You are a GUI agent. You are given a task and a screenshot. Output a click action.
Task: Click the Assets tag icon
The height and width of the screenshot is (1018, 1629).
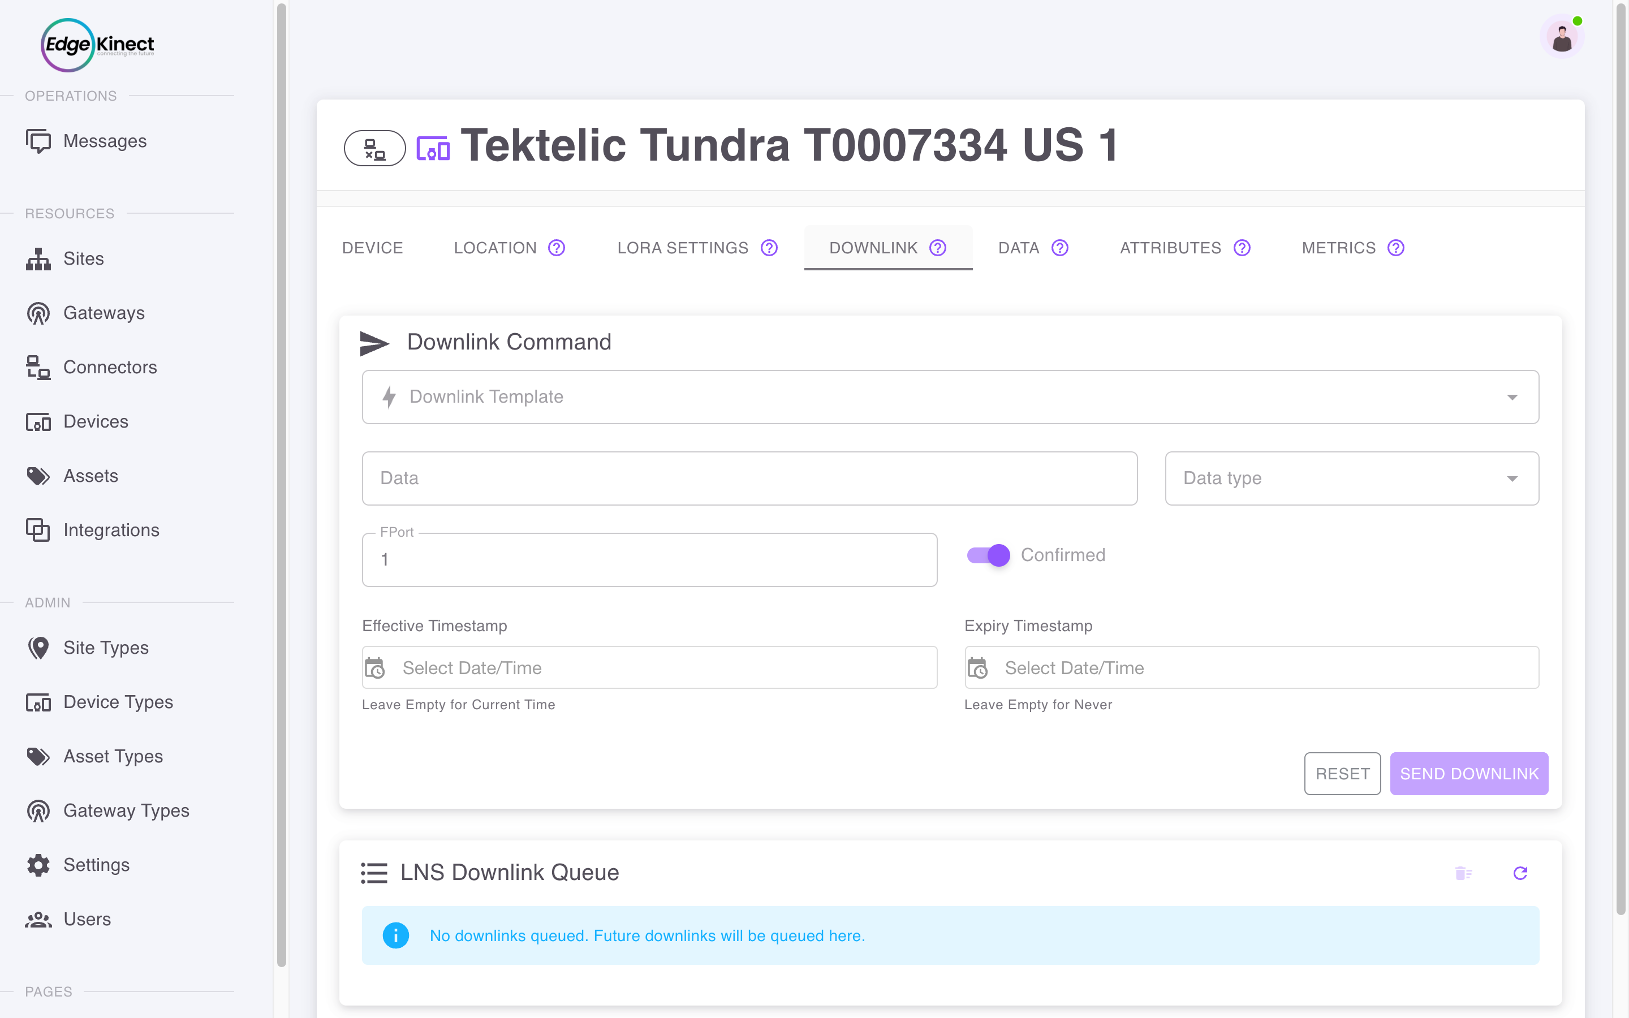38,476
